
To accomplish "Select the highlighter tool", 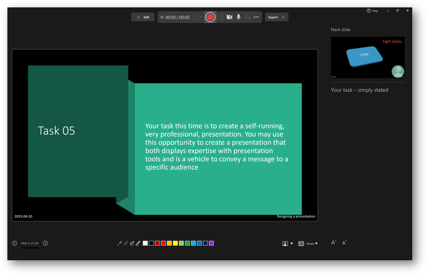I will coord(137,243).
